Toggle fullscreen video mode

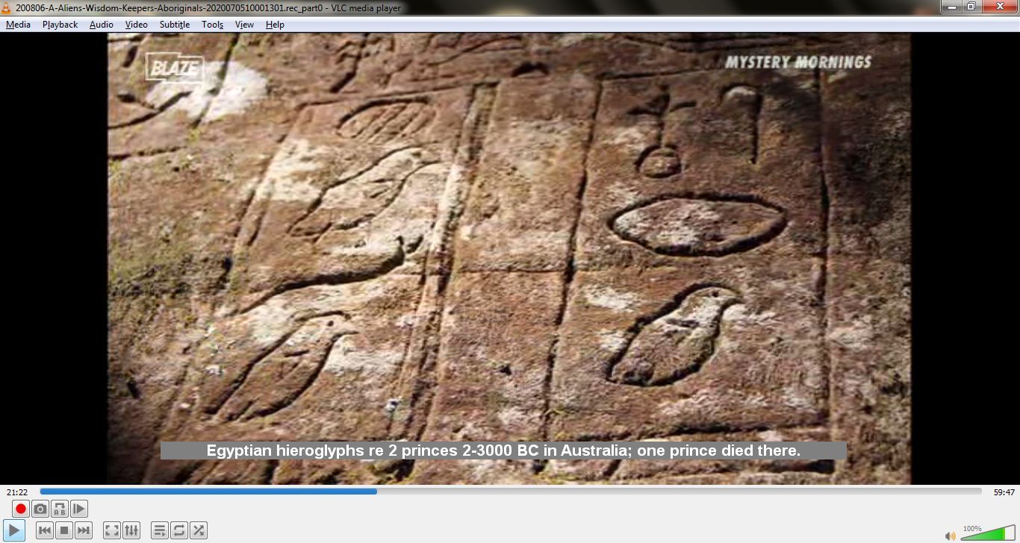111,530
